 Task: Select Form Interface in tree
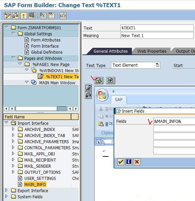point(45,46)
